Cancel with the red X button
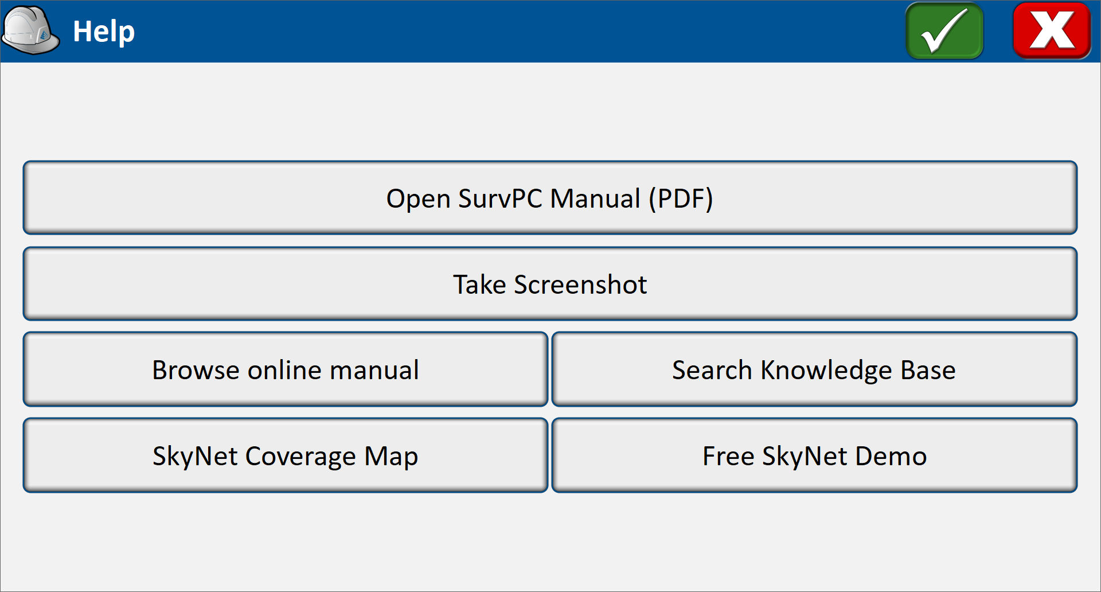The width and height of the screenshot is (1101, 592). point(1052,31)
